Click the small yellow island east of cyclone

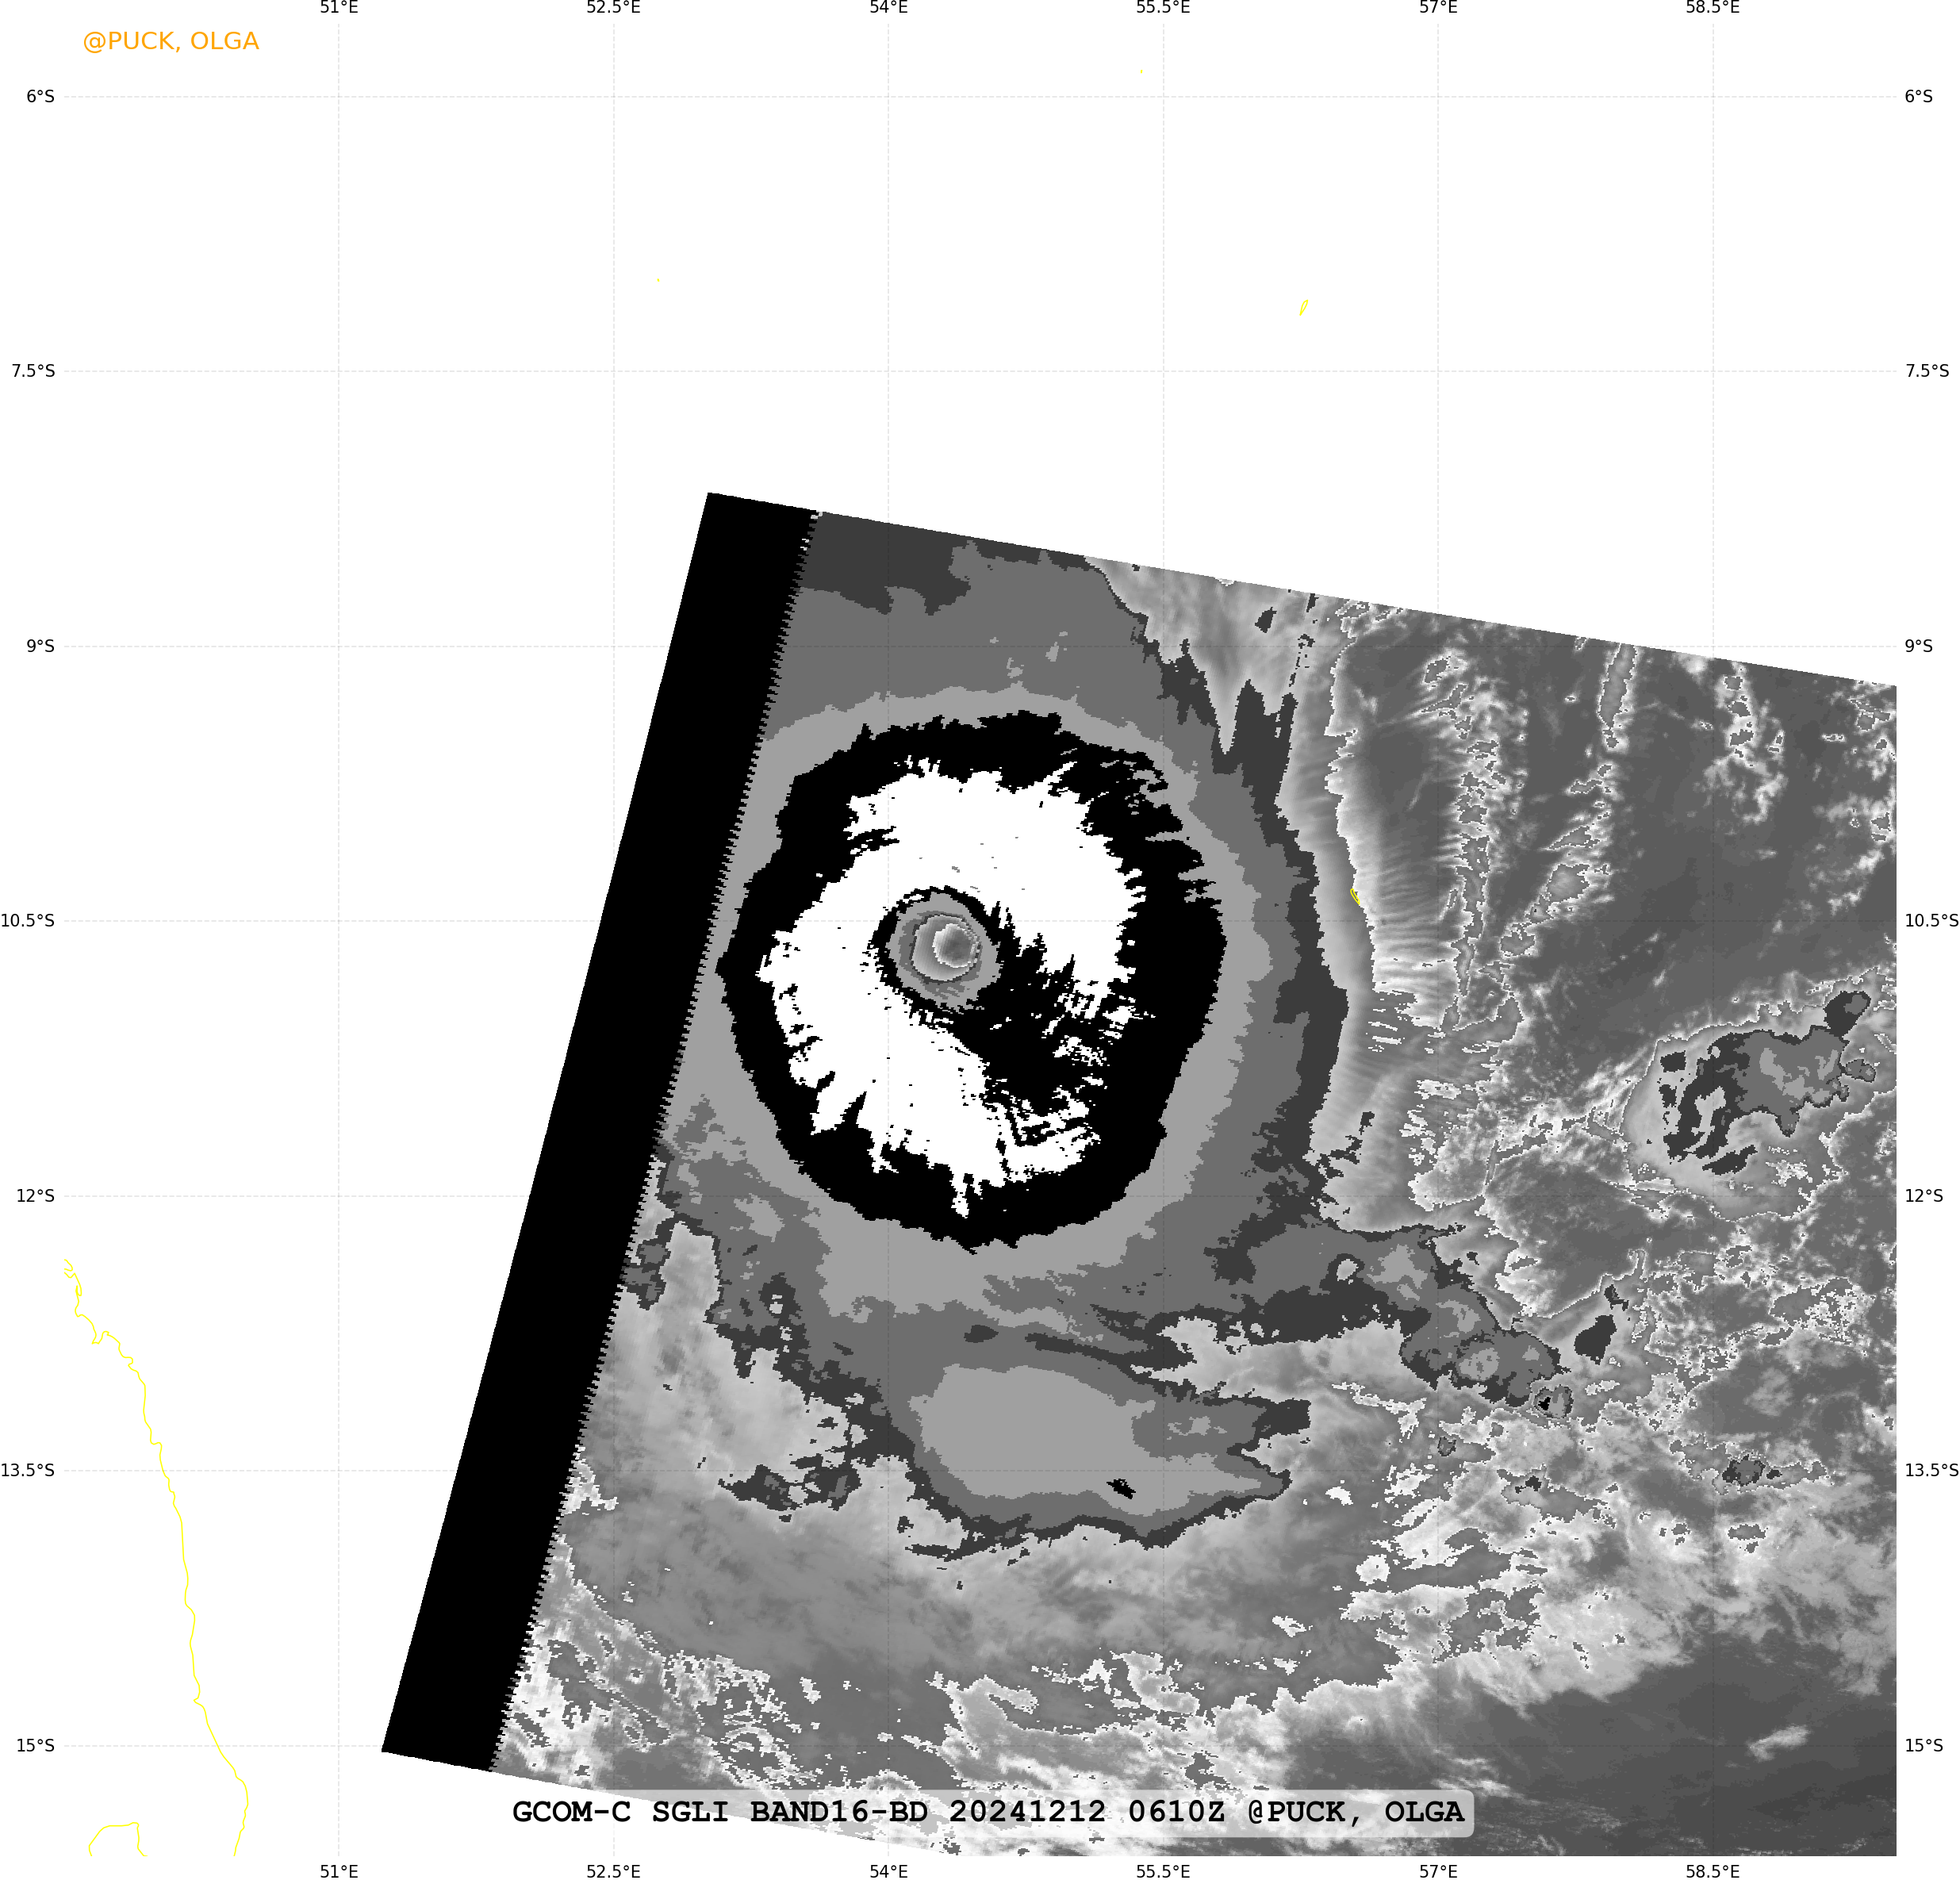tap(1355, 896)
